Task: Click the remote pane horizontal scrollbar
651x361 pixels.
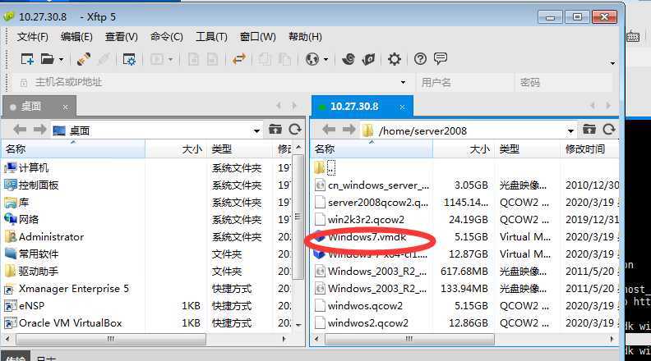Action: [409, 339]
